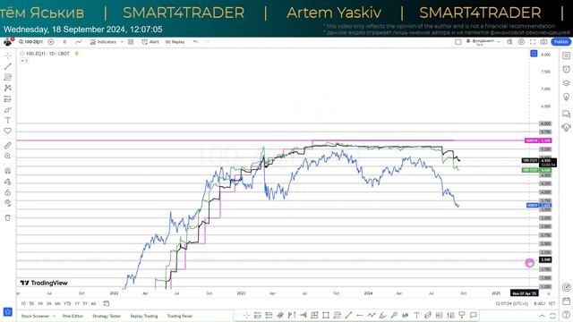Add a symbol to compare (plus icon)
Screen dimensions: 573x322
click(x=51, y=42)
